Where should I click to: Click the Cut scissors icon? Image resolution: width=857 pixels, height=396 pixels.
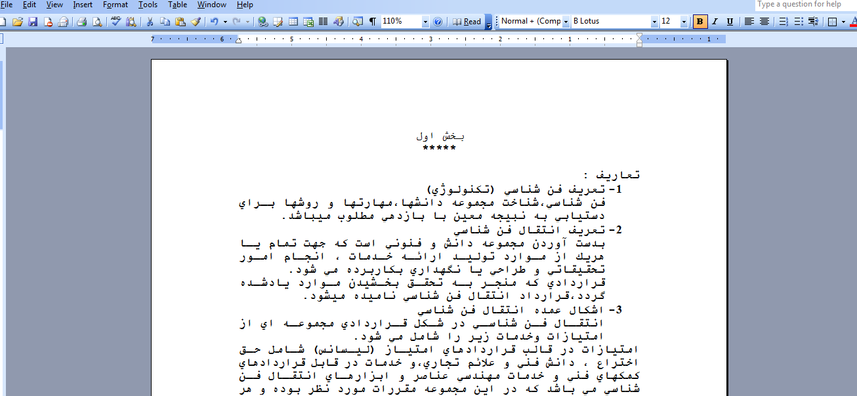click(150, 22)
